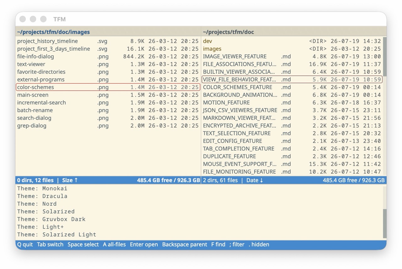Click the ". hidden" toggle hint
Screen dimensions: 402x269
(259, 244)
